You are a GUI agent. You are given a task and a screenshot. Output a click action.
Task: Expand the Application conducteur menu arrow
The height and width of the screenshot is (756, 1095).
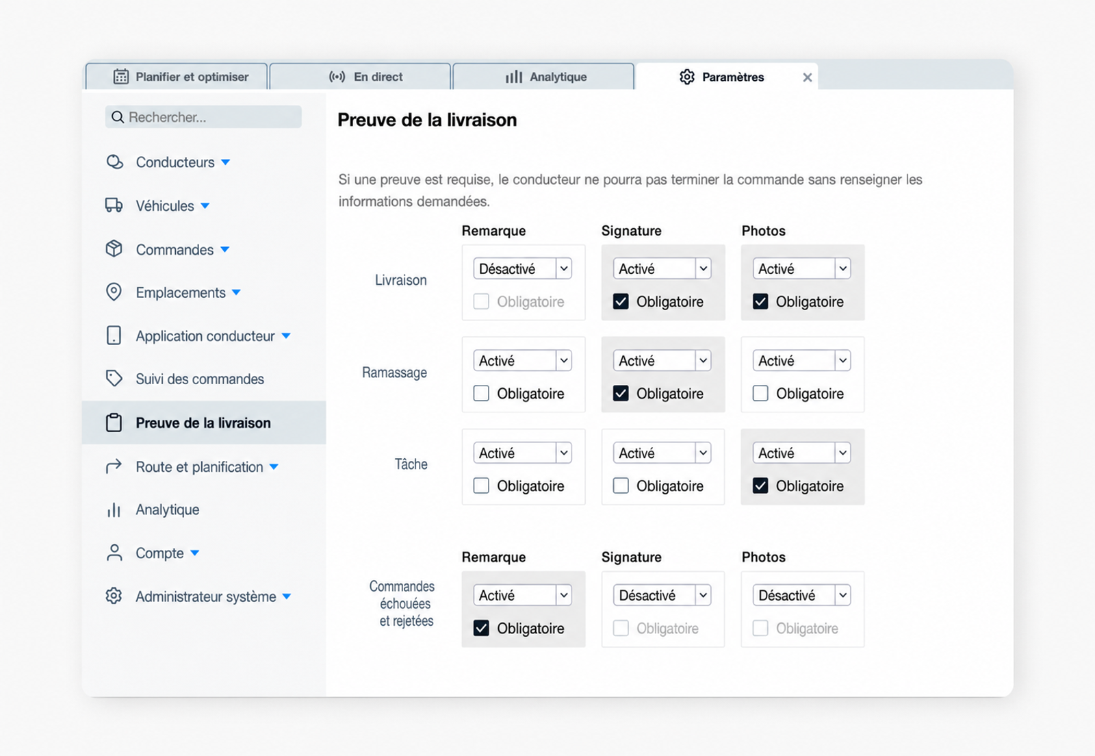(286, 336)
